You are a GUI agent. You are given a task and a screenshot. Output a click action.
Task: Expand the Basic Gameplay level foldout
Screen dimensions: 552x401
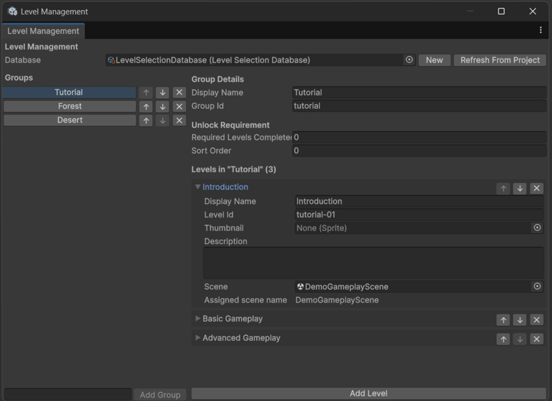click(x=198, y=319)
